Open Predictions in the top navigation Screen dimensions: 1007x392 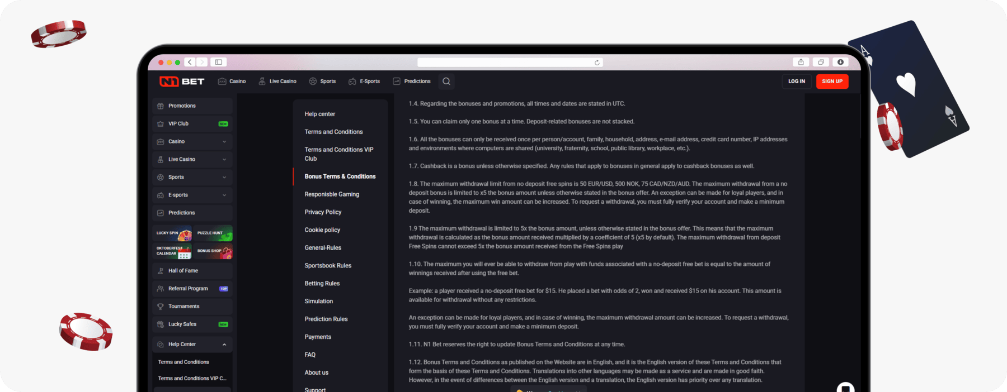[412, 82]
